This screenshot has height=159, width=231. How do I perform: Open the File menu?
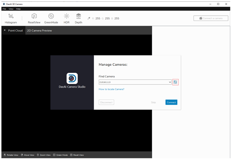4,9
